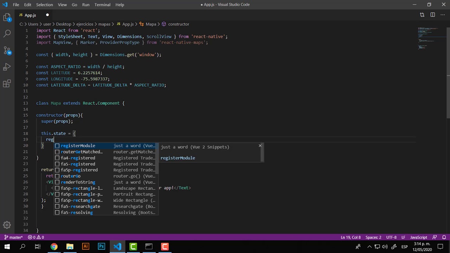Open the editor More Actions ellipsis
Image resolution: width=450 pixels, height=253 pixels.
(x=443, y=15)
